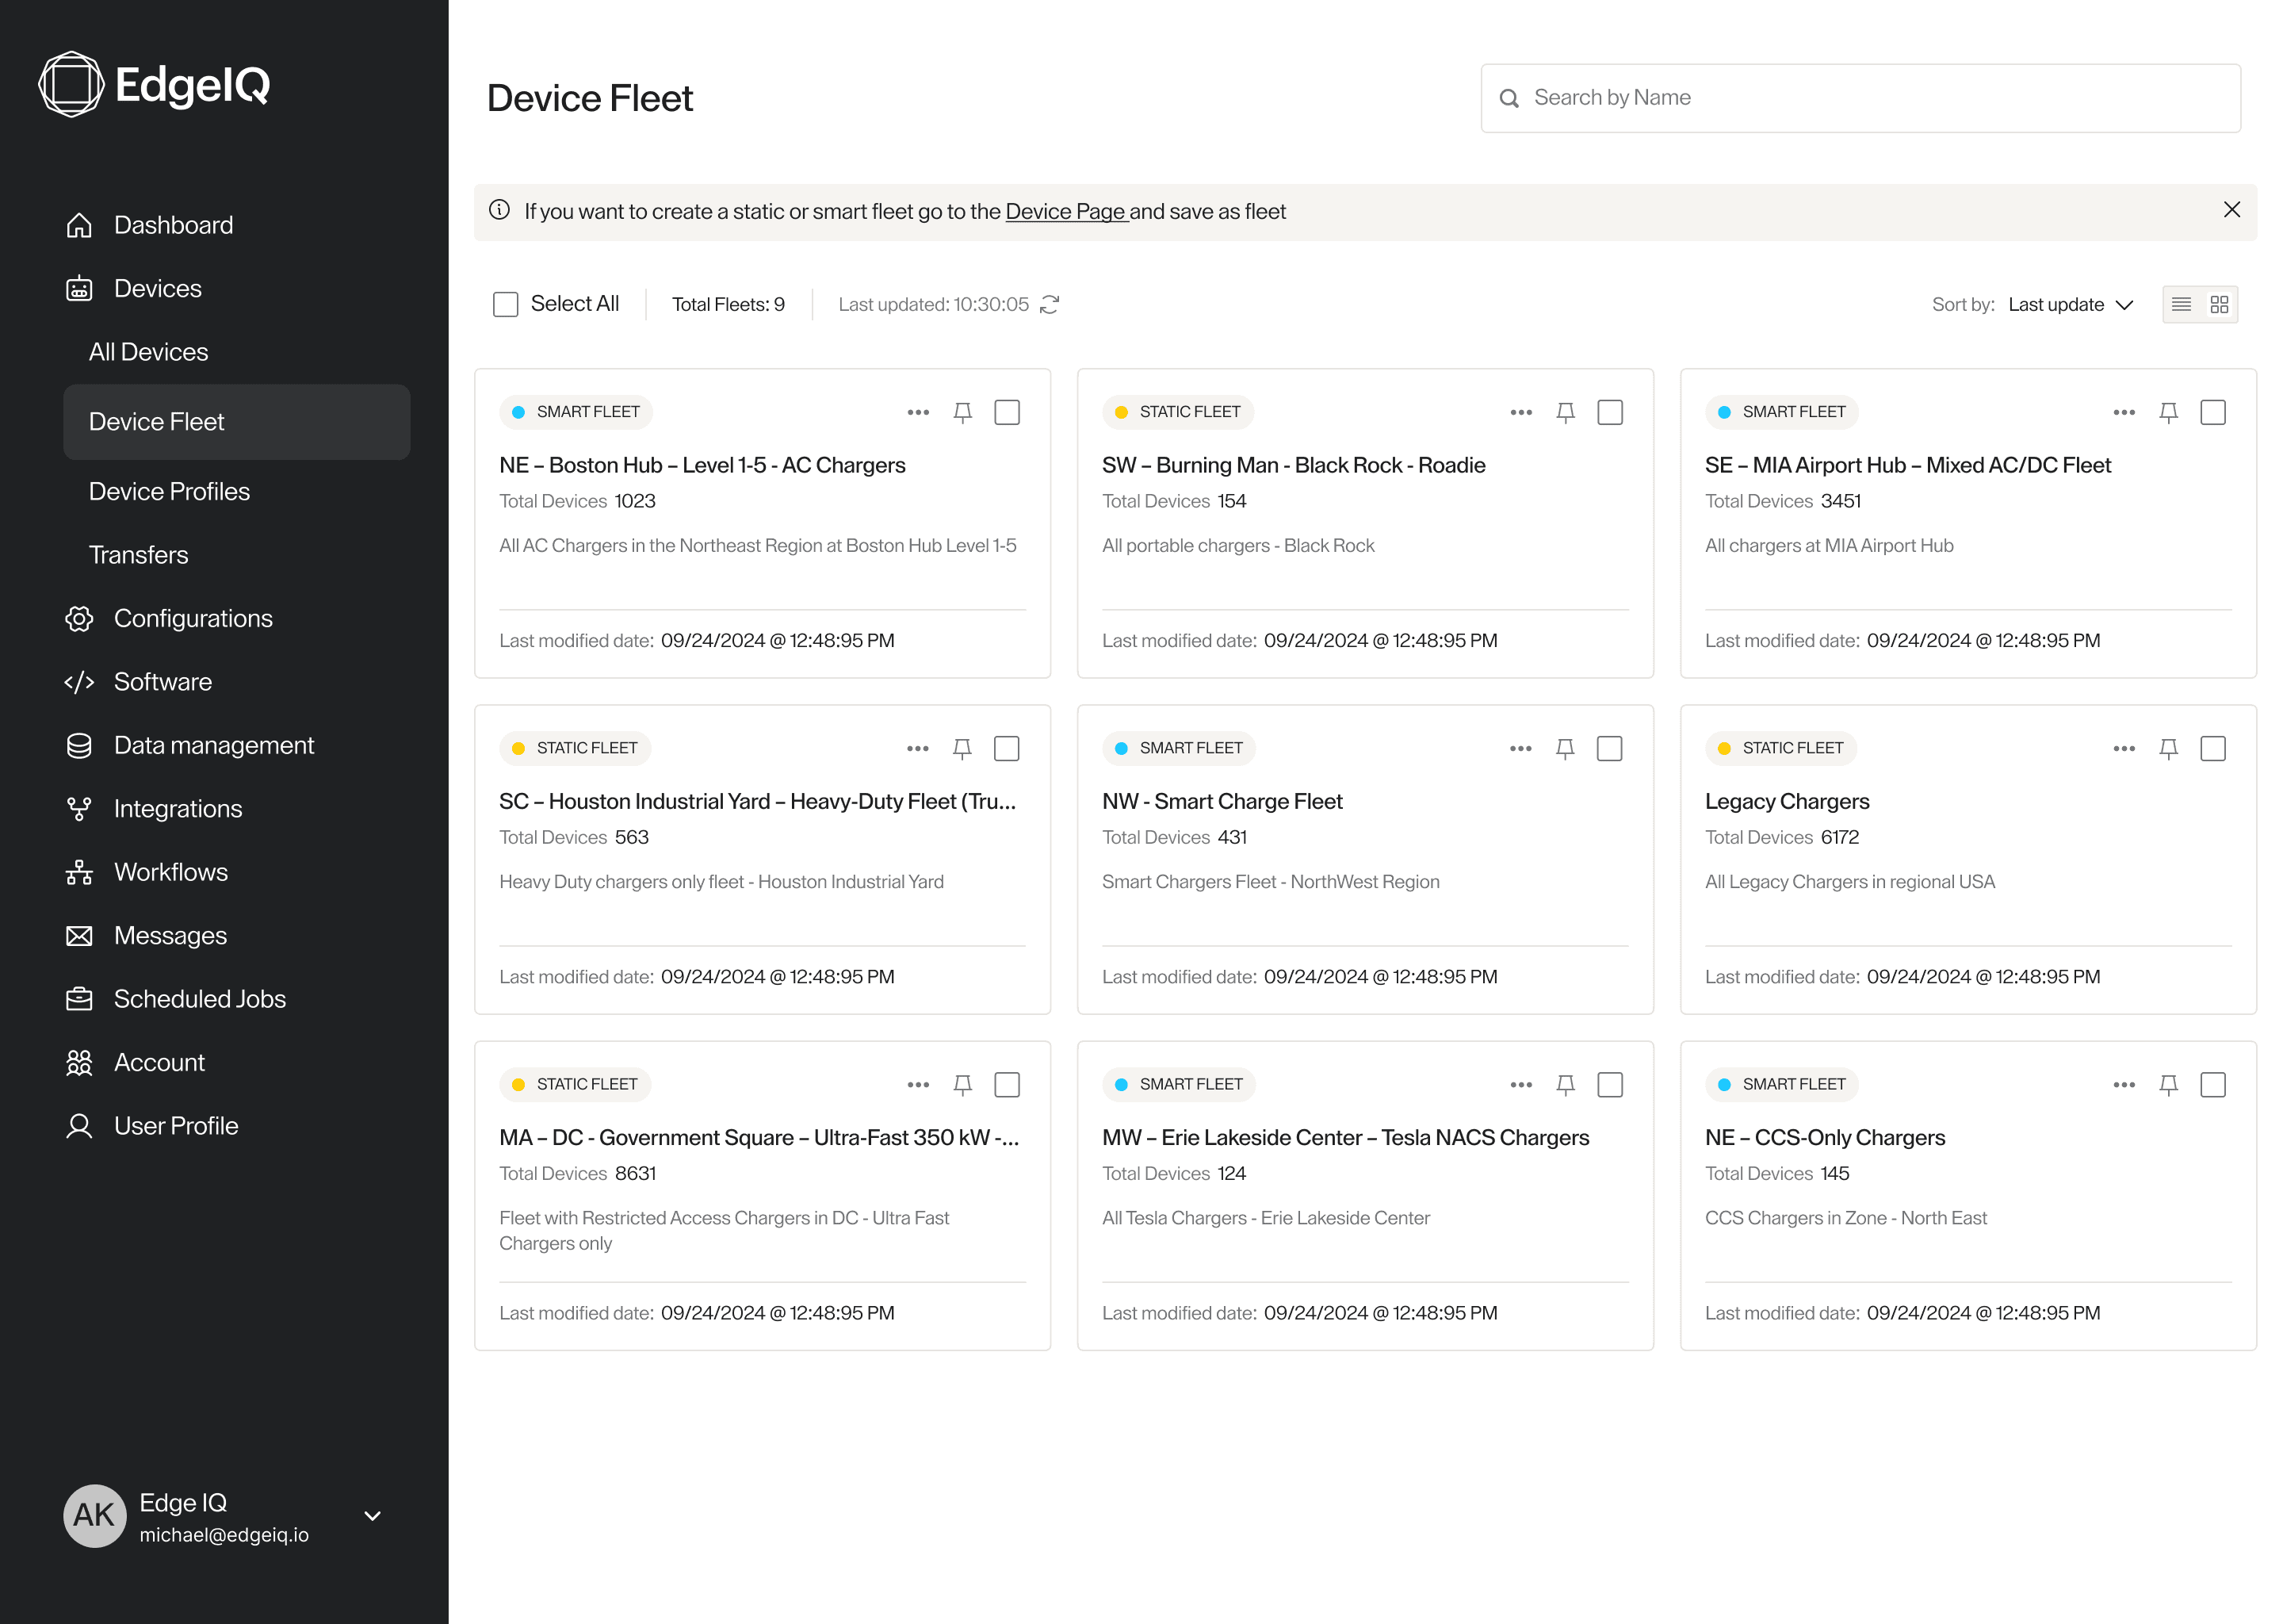Expand the Edge IQ account menu chevron
Image resolution: width=2283 pixels, height=1624 pixels.
click(x=372, y=1515)
